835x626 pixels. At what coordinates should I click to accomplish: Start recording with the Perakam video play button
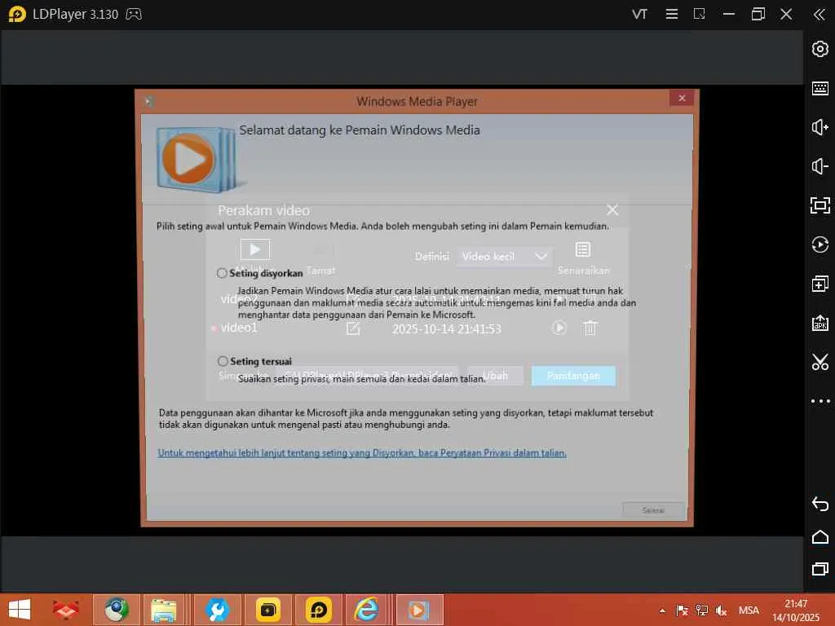(255, 249)
